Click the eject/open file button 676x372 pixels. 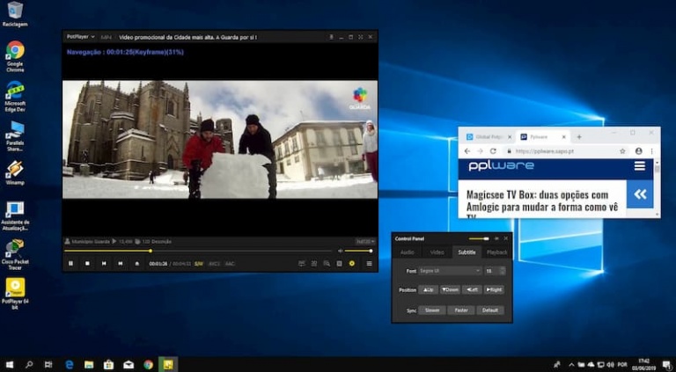(136, 263)
